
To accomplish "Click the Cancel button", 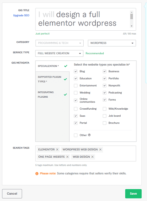I will pos(12,194).
